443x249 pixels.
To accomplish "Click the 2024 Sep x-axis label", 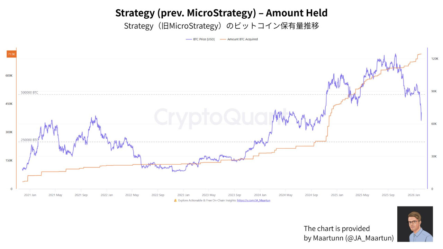I will (x=311, y=195).
